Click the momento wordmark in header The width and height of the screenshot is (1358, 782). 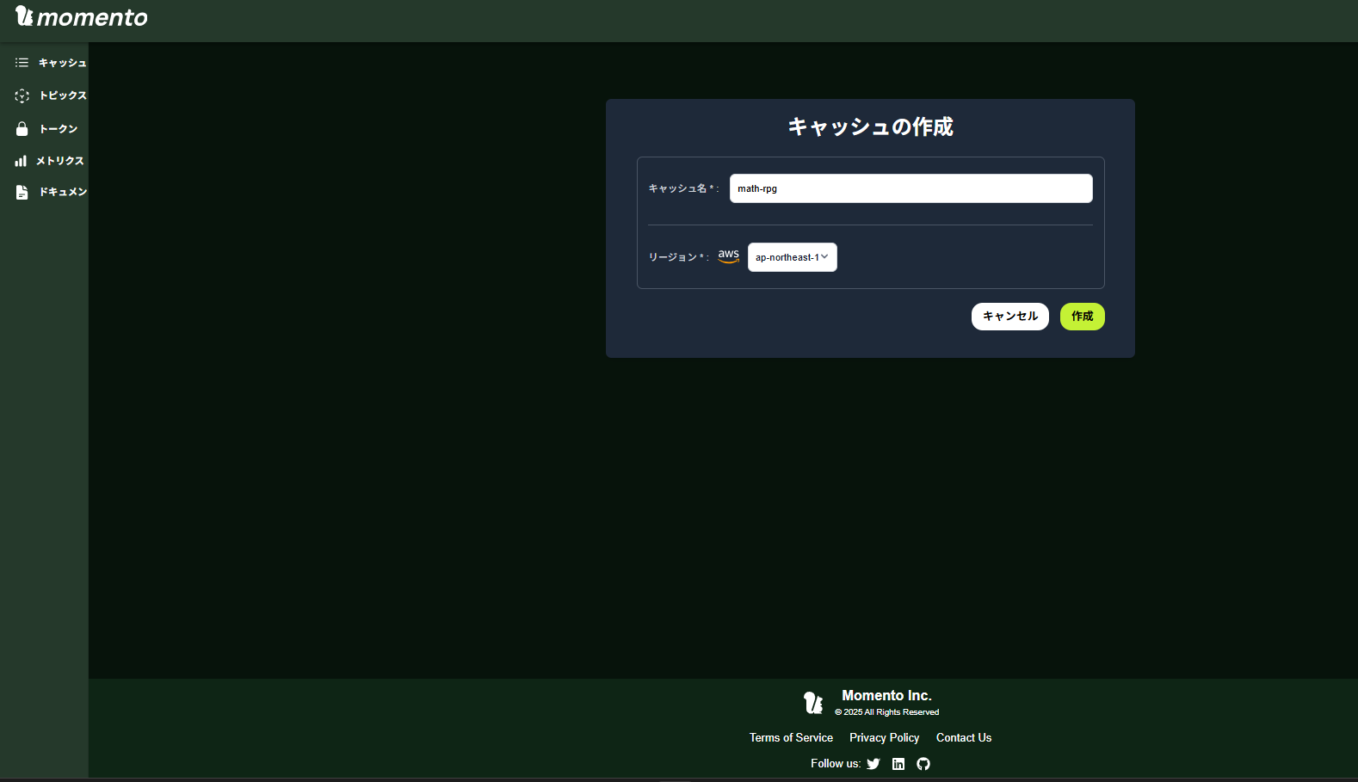coord(92,17)
